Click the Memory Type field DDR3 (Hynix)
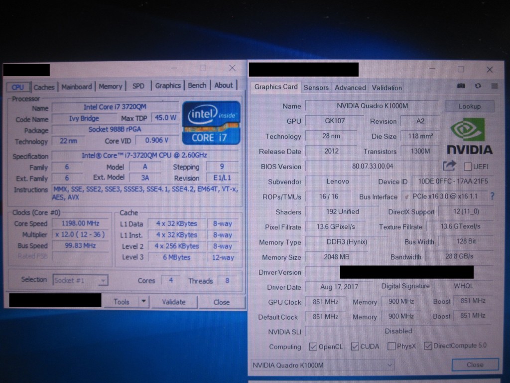 pyautogui.click(x=347, y=242)
